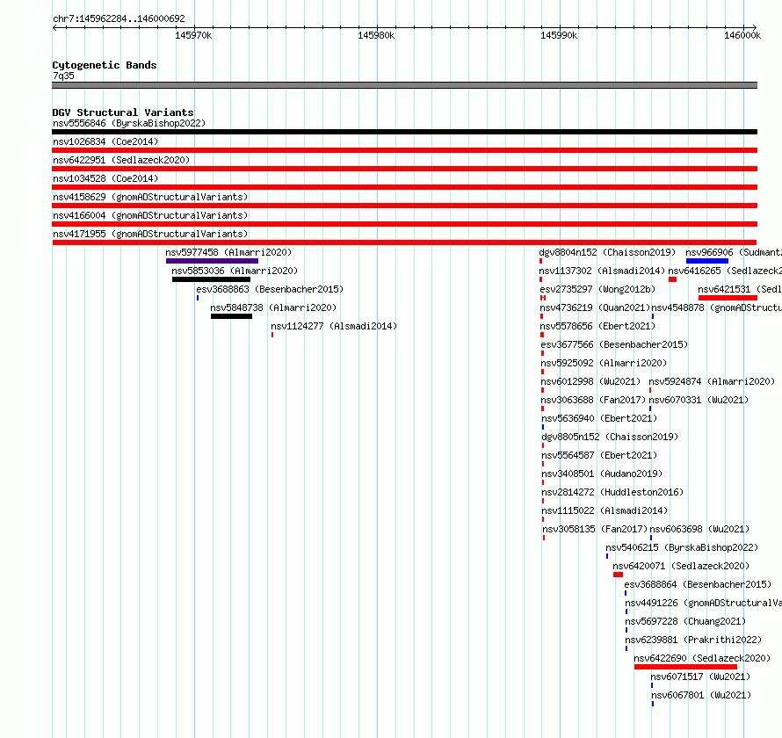
Task: Click nsv5564587 (Ebert2021) label
Action: tap(599, 455)
